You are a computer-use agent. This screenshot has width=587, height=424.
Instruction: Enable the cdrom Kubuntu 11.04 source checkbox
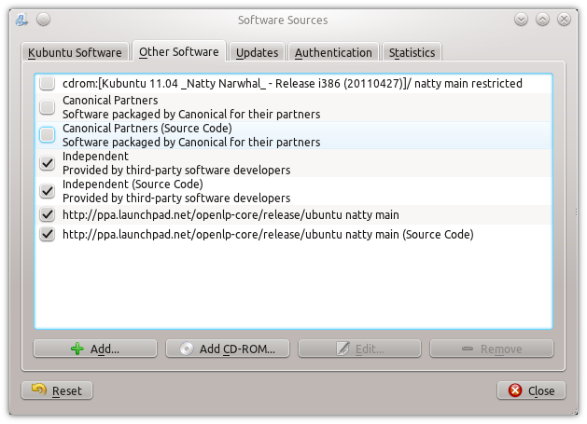tap(48, 83)
